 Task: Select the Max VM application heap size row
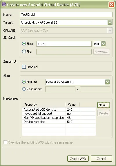59,118
